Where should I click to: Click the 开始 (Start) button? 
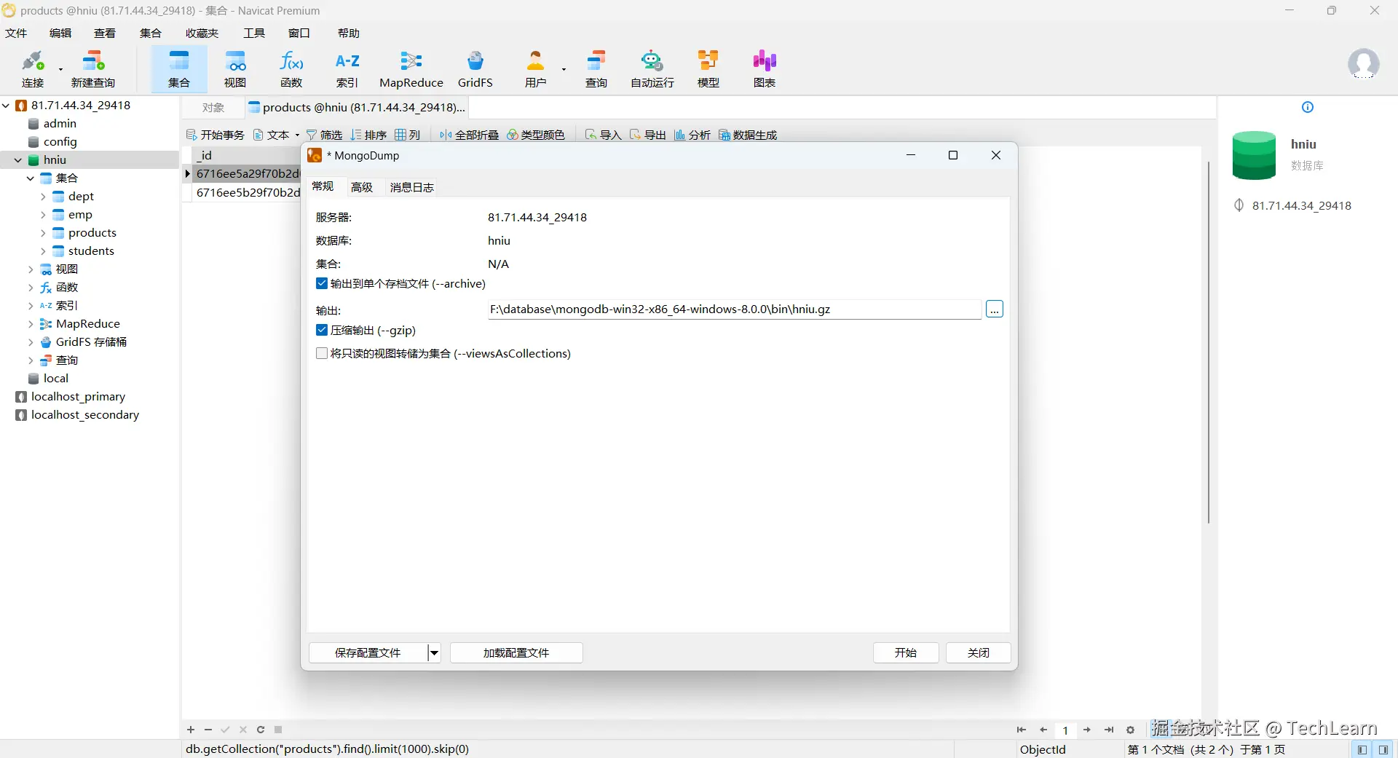click(x=906, y=653)
